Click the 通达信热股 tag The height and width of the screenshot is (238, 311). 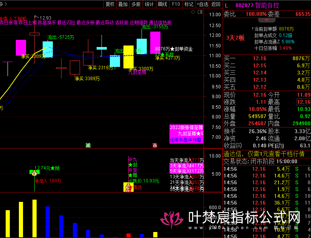pos(160,23)
